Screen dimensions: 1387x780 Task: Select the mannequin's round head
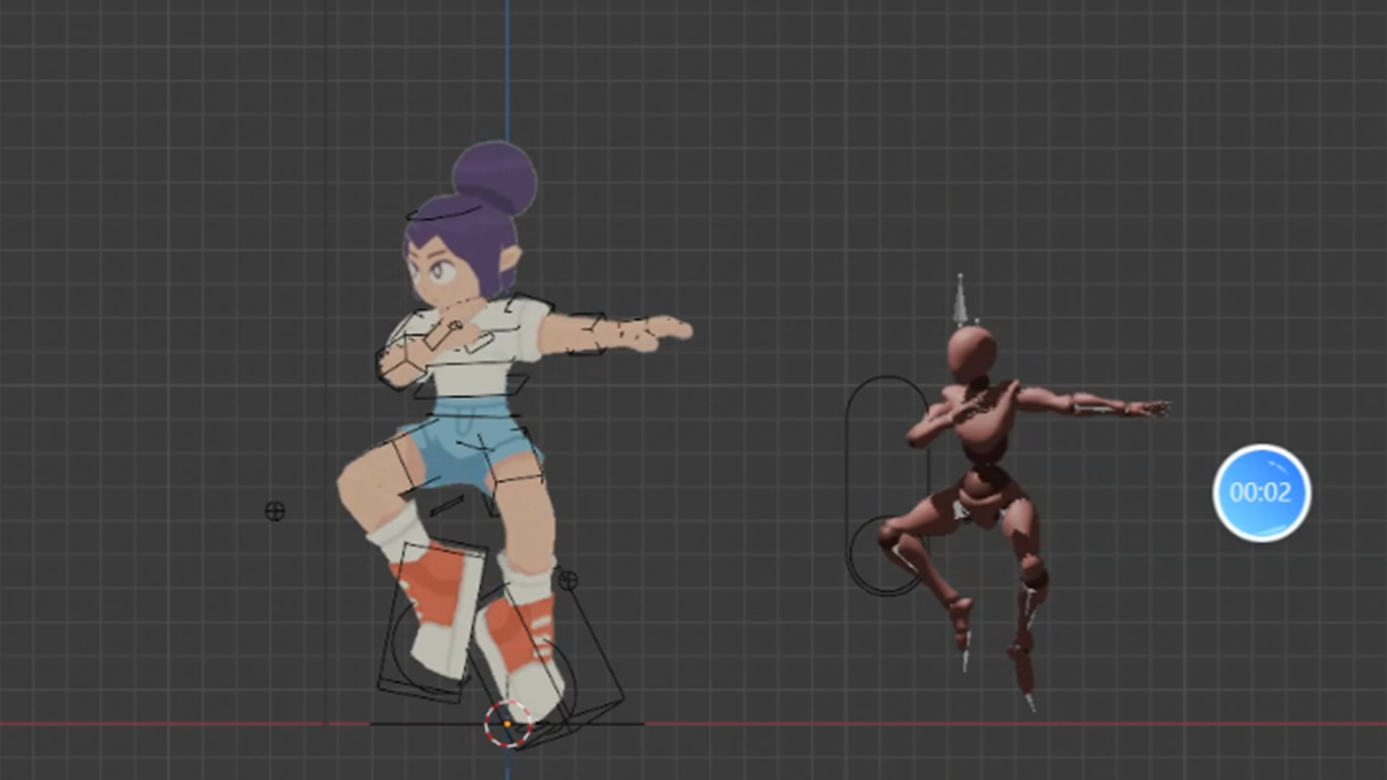(x=971, y=351)
